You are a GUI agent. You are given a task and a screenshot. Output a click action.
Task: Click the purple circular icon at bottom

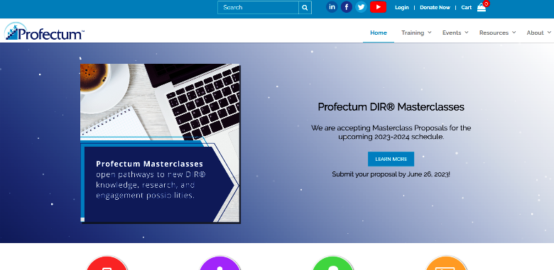tap(220, 263)
